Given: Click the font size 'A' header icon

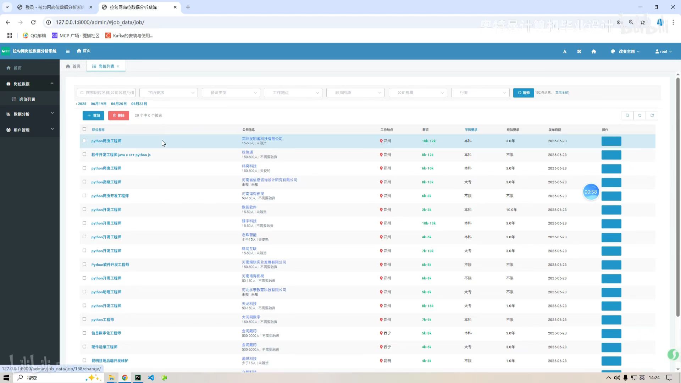Looking at the screenshot, I should coord(565,51).
